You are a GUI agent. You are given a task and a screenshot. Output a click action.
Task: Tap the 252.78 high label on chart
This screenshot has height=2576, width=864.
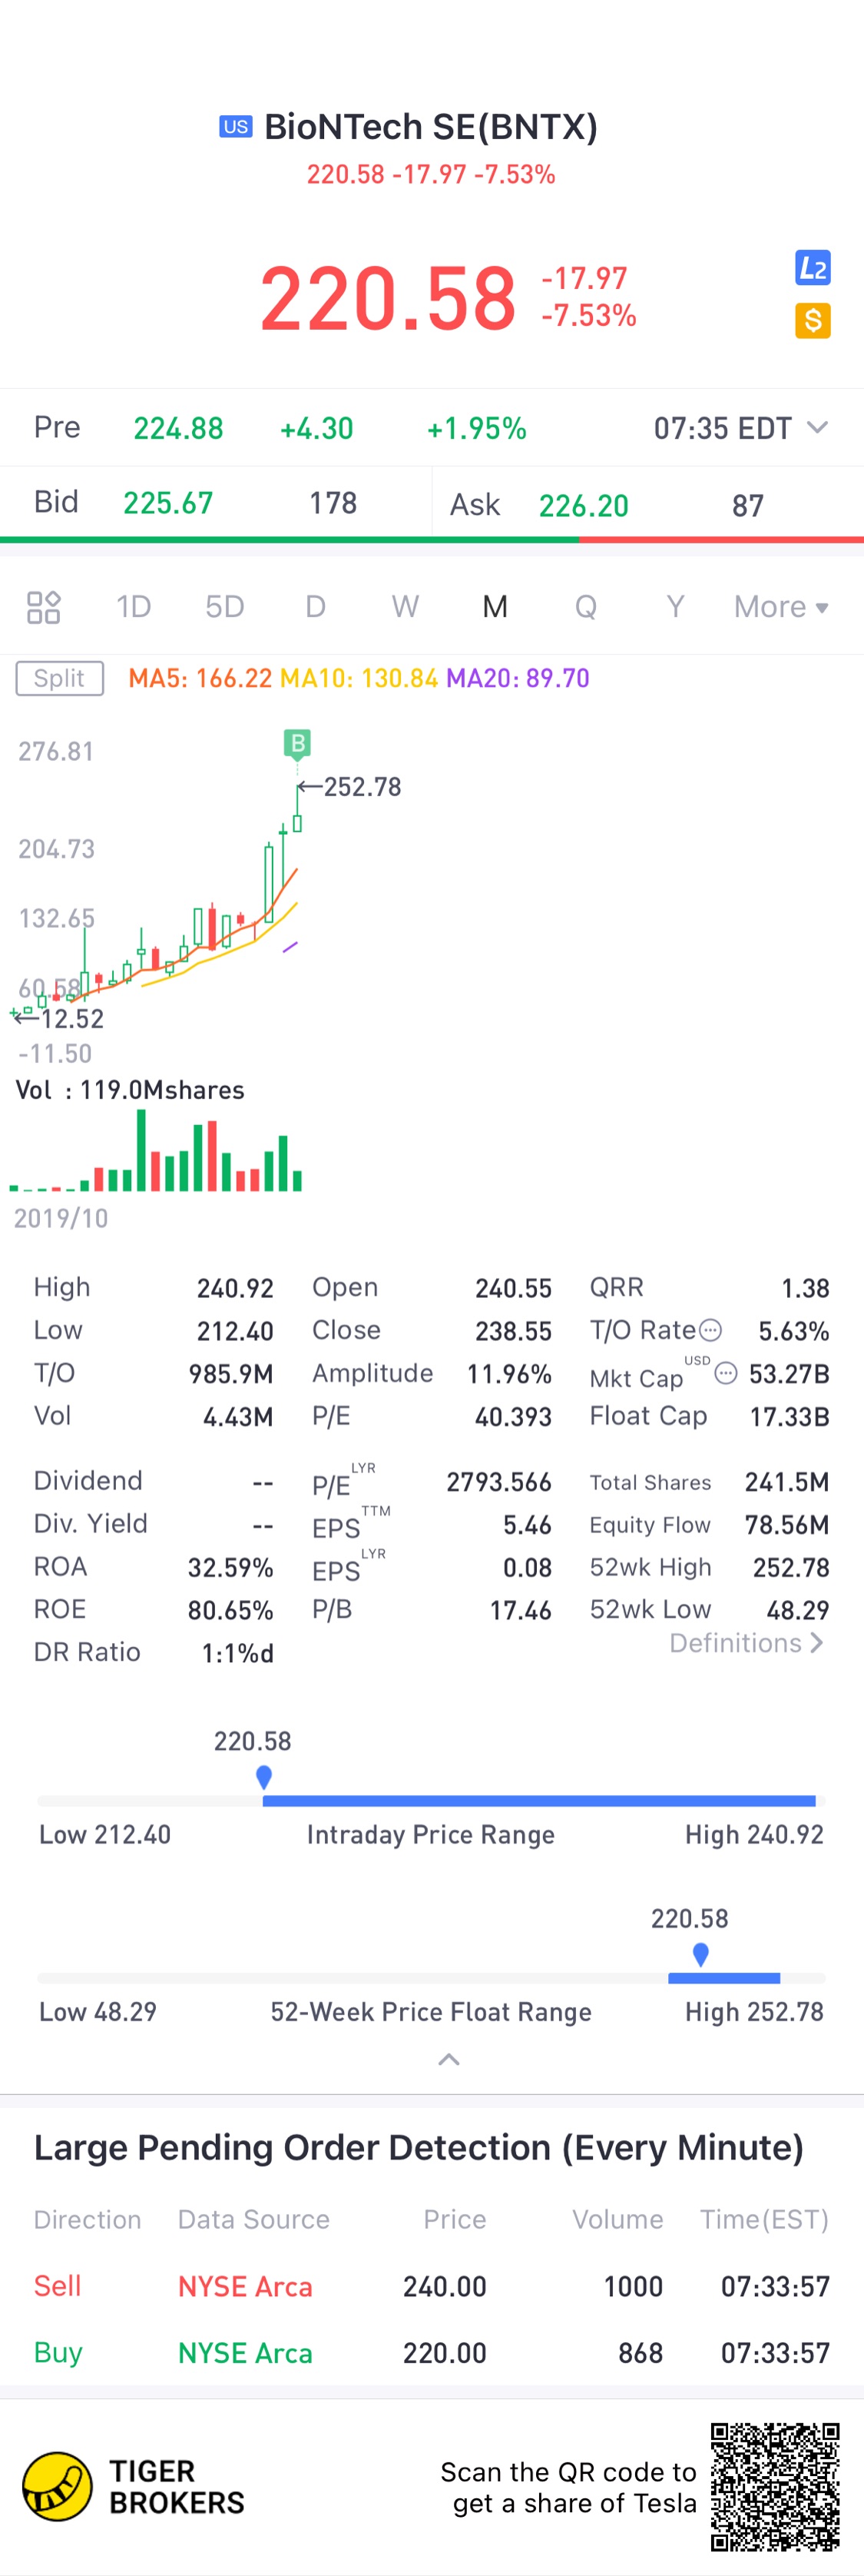point(362,787)
